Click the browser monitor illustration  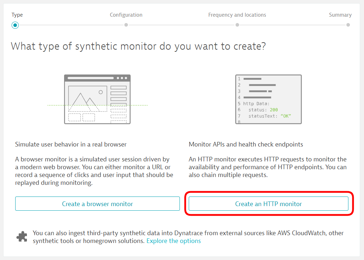pos(97,99)
